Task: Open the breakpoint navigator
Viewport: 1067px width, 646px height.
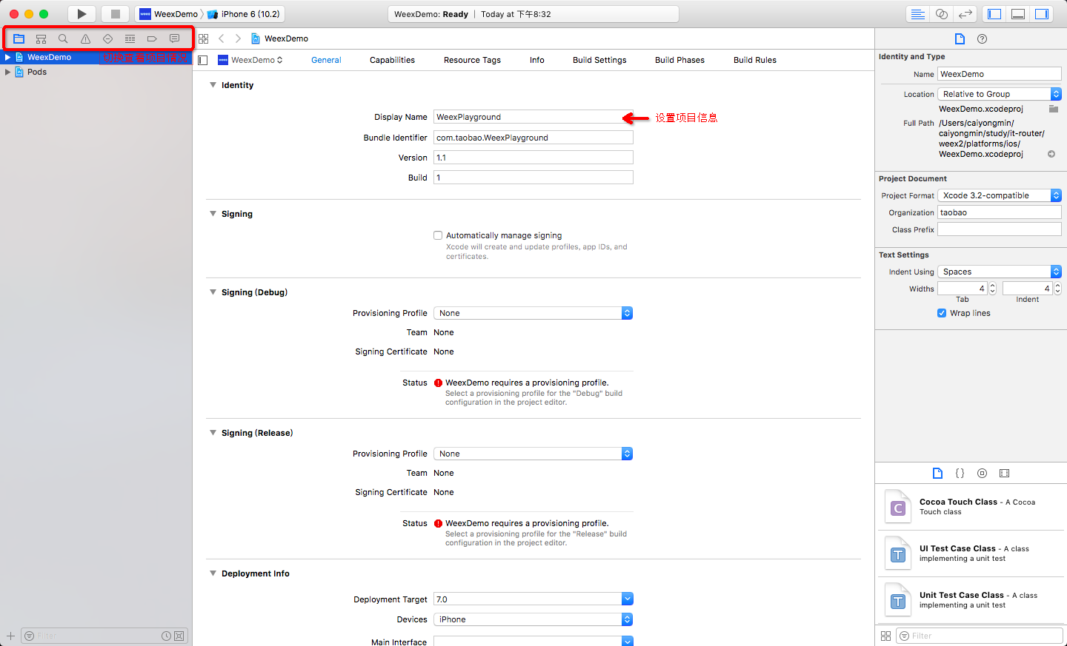Action: point(152,38)
